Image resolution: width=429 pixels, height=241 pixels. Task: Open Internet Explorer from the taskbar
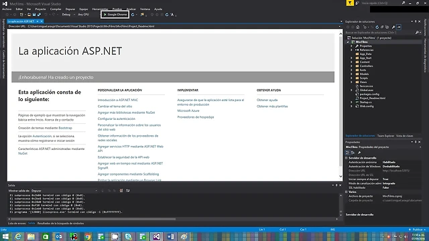(18, 236)
